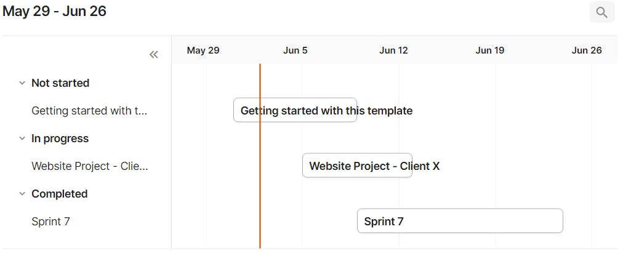This screenshot has height=253, width=623.
Task: Open Sprint 7 in the sidebar list
Action: (50, 221)
